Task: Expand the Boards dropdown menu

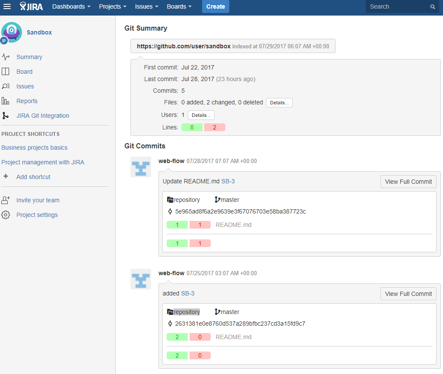Action: (179, 6)
